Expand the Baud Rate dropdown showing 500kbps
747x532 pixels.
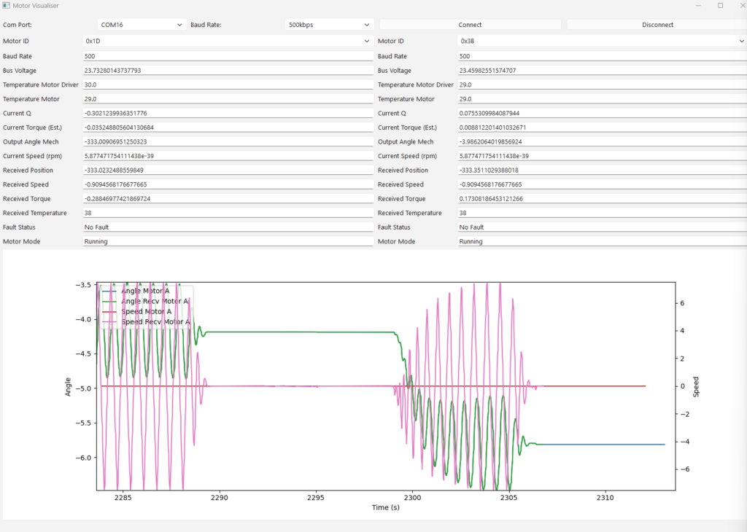(x=329, y=25)
